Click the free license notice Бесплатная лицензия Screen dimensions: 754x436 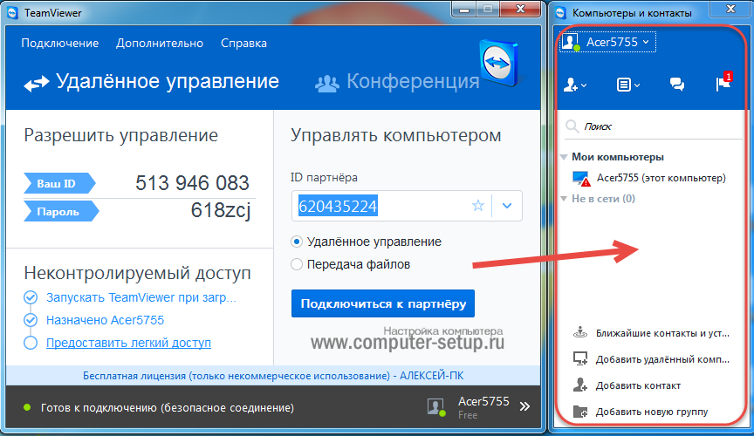(x=273, y=376)
